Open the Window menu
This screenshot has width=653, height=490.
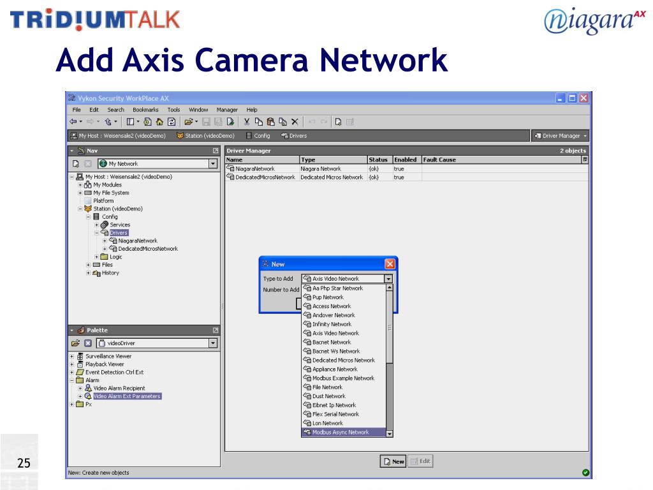[x=198, y=110]
